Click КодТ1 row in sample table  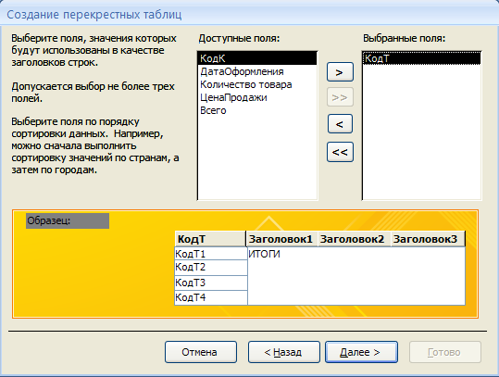click(211, 254)
